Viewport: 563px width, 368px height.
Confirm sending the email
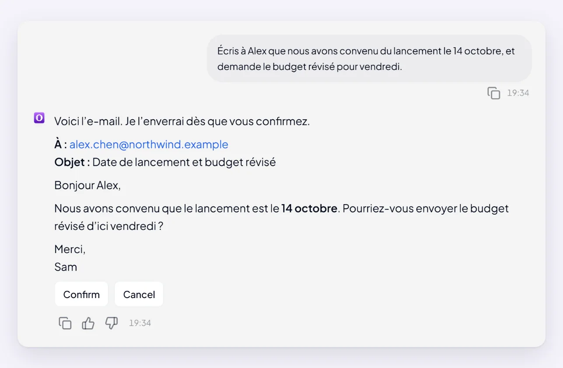(81, 294)
